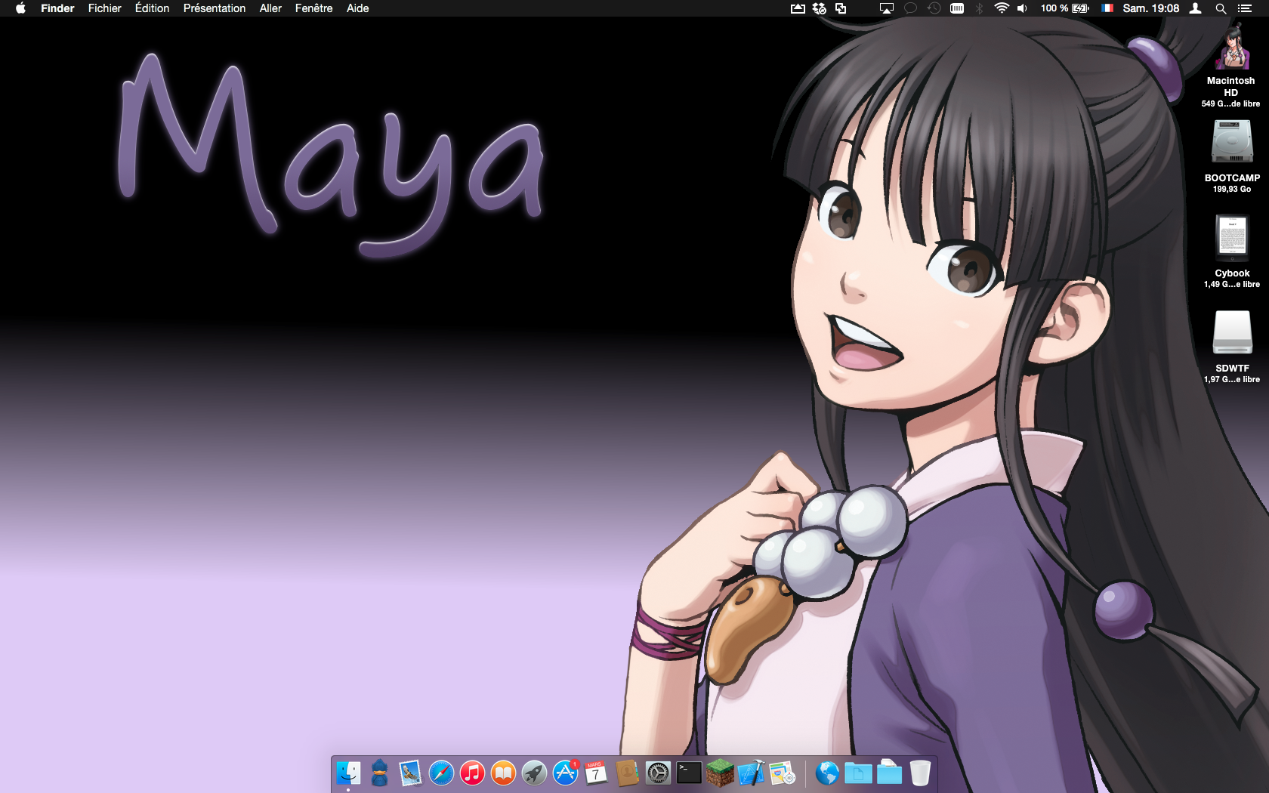
Task: Open the Fenêtre menu
Action: (x=313, y=8)
